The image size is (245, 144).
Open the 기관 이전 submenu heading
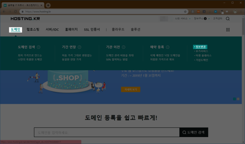[x=113, y=47]
